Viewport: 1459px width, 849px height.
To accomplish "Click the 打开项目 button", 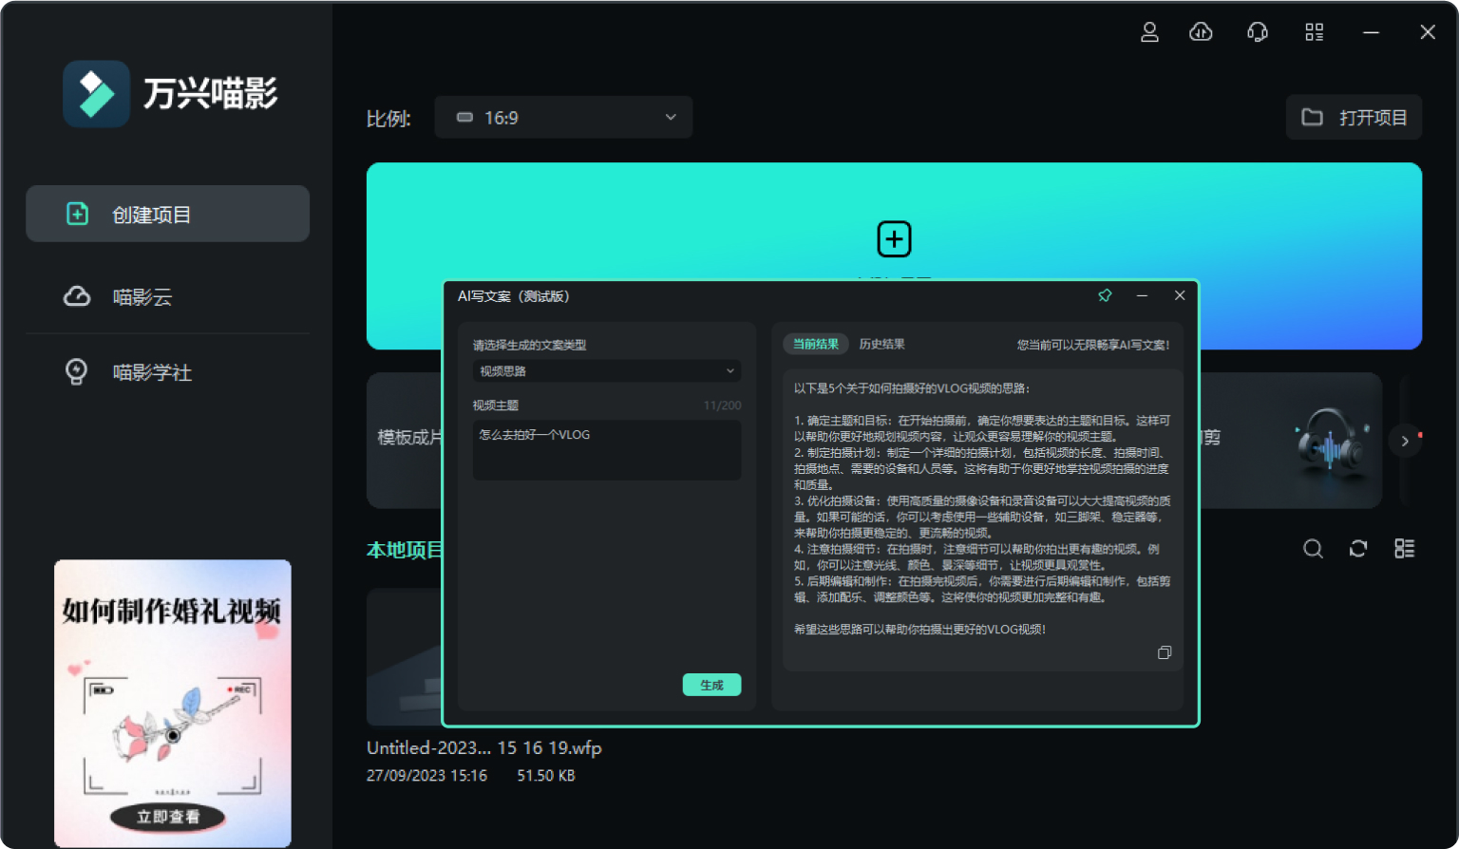I will (1354, 118).
